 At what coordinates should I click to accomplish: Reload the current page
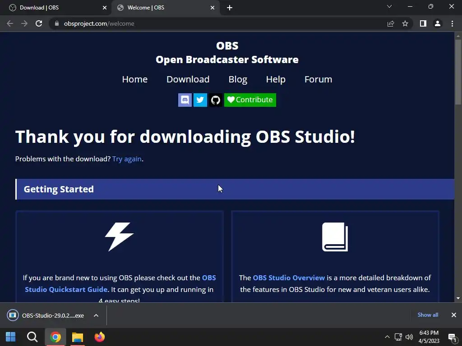click(39, 23)
